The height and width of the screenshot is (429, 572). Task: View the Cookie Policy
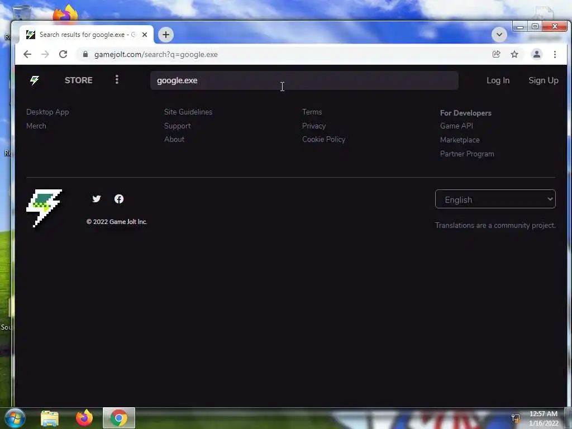[323, 139]
